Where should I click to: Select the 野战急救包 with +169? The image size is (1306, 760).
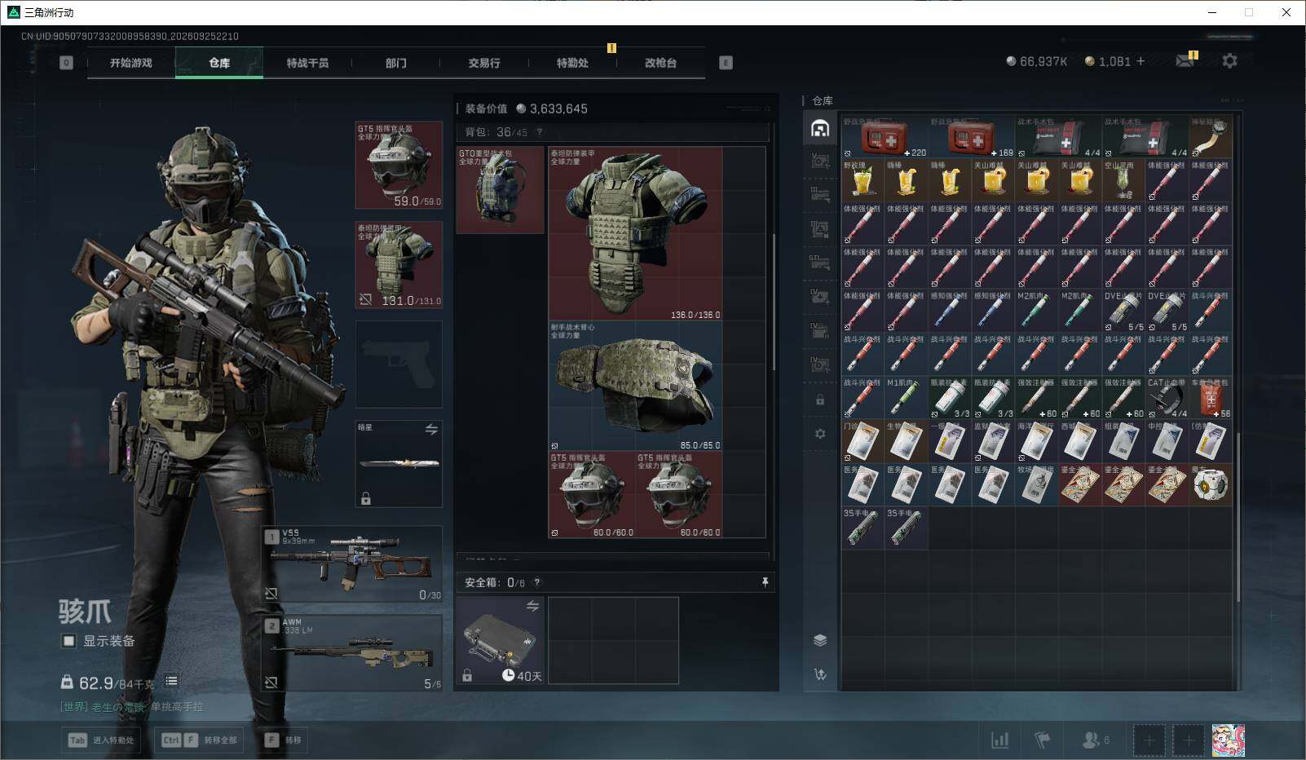pos(972,137)
